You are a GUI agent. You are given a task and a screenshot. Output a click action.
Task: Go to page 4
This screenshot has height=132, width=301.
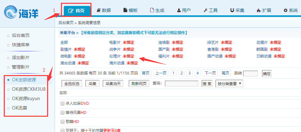[197, 73]
